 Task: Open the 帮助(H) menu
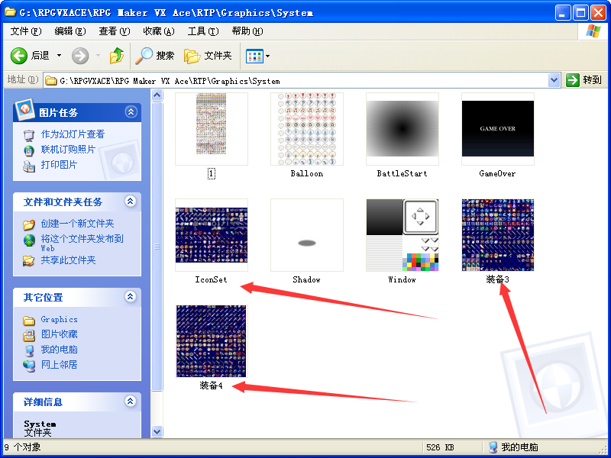247,31
